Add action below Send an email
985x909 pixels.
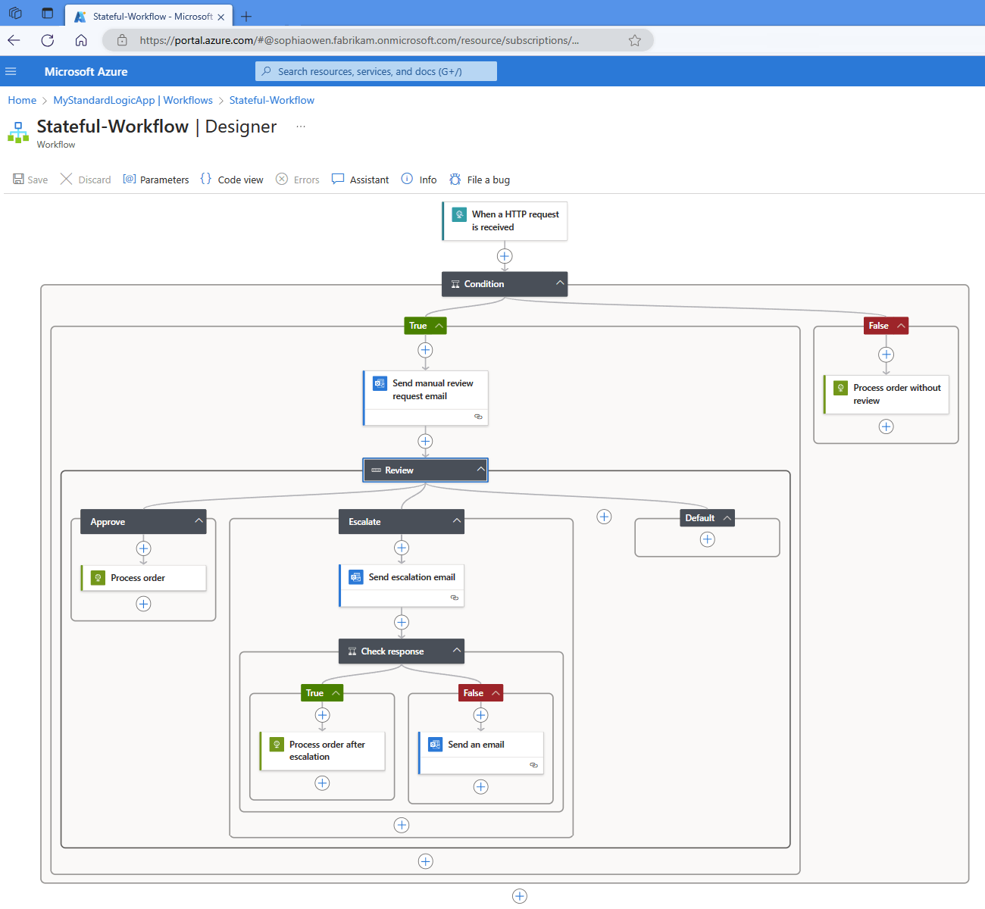point(480,786)
